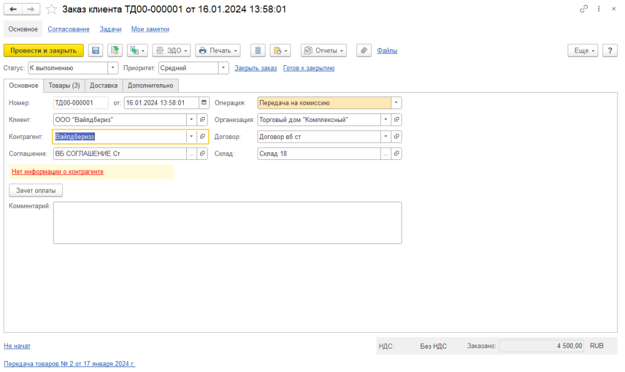This screenshot has height=372, width=625.
Task: Click the RUB currency label
Action: click(x=597, y=346)
